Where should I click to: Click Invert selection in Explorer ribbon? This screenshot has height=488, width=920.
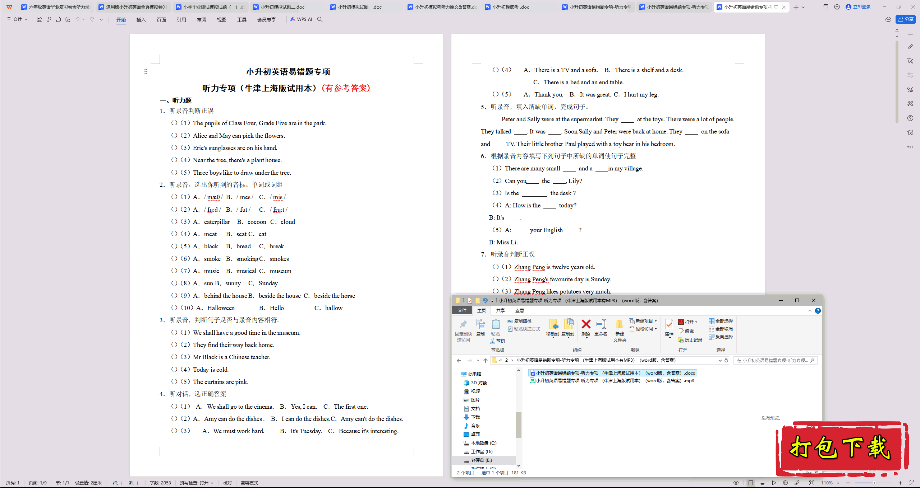[721, 337]
